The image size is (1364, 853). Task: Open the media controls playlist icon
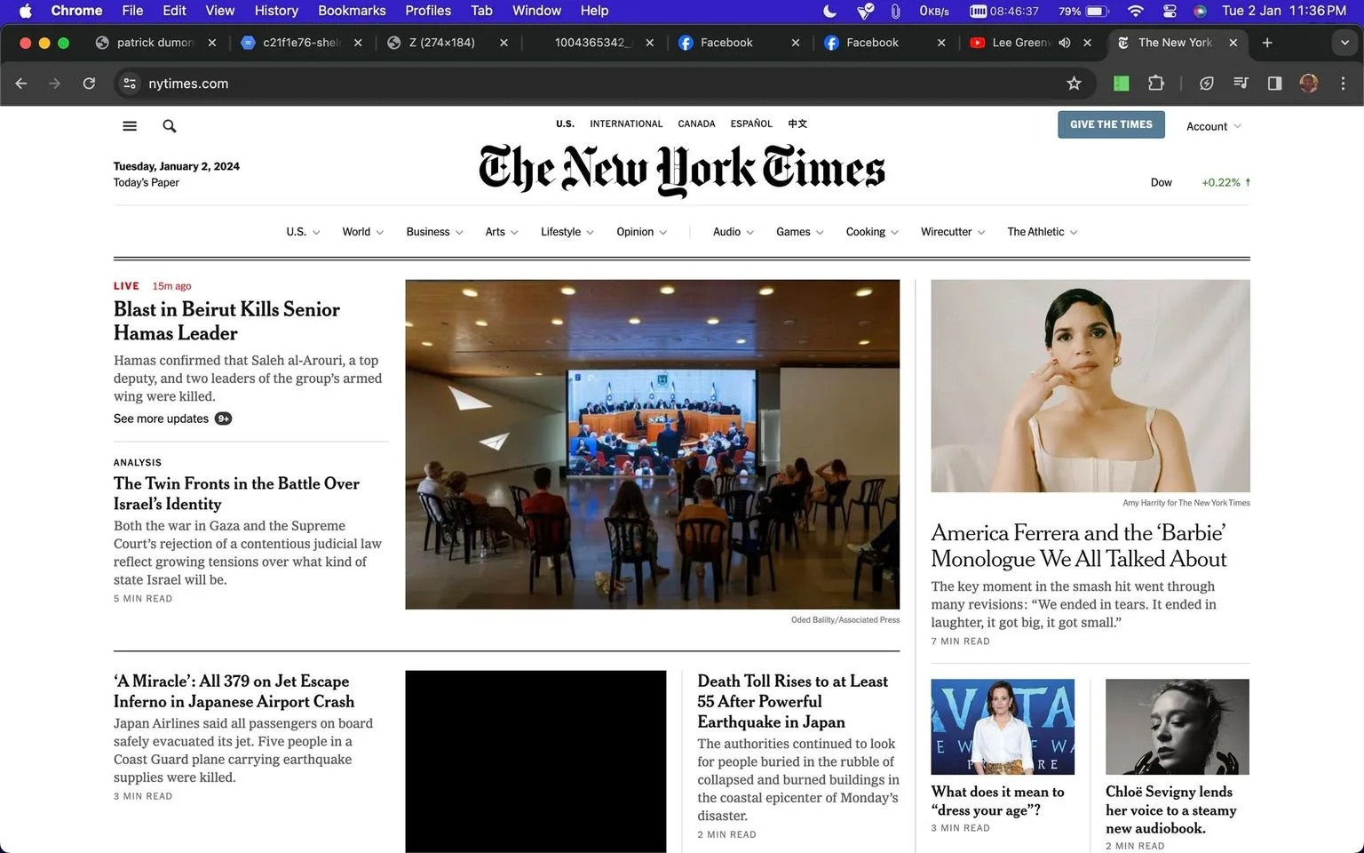pyautogui.click(x=1241, y=84)
